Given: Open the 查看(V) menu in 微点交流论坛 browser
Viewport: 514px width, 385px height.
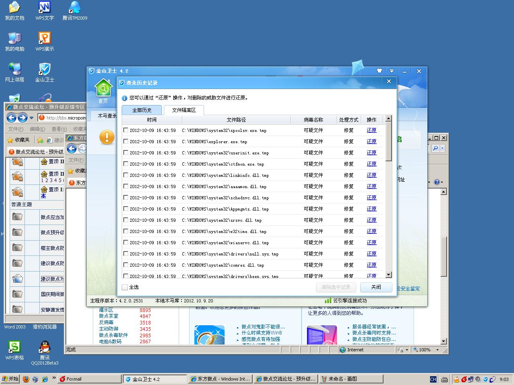Looking at the screenshot, I should click(x=59, y=129).
